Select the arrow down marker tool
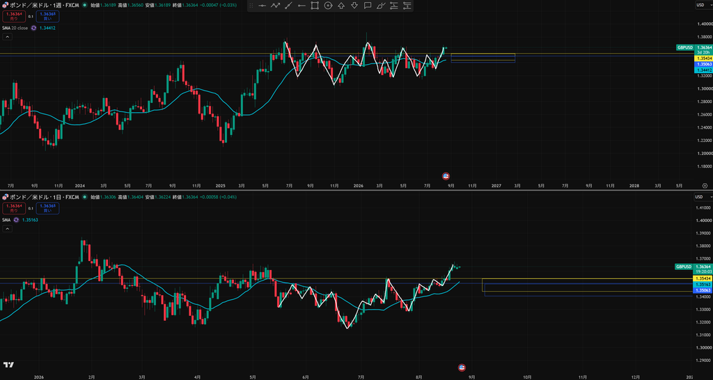The height and width of the screenshot is (380, 713). click(x=354, y=6)
